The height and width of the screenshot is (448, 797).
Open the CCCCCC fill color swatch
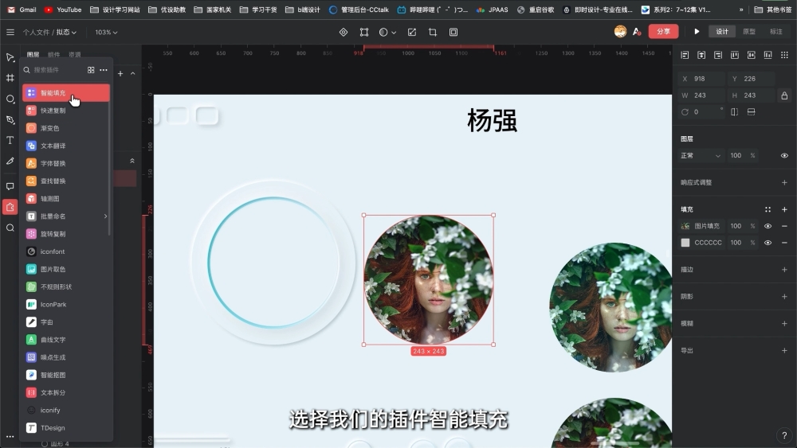pyautogui.click(x=685, y=243)
